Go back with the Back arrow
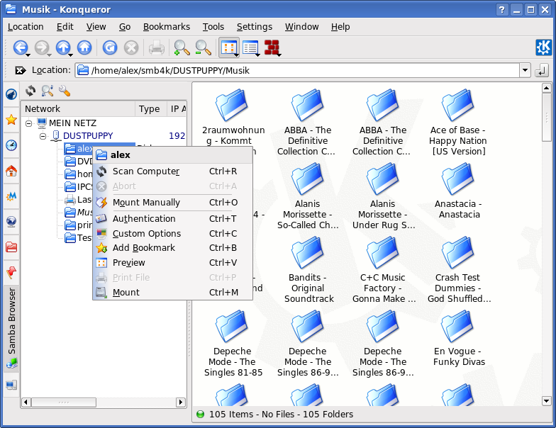Image resolution: width=556 pixels, height=428 pixels. (20, 47)
